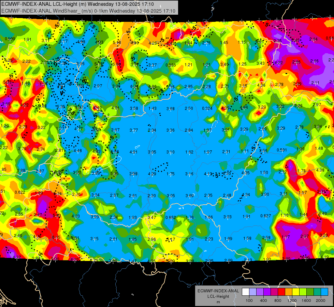Click the wind shear value 4.01

(115, 108)
